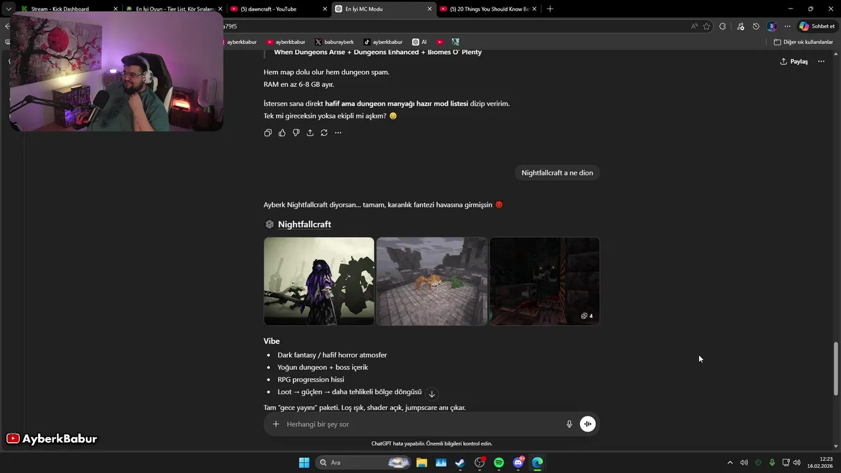Image resolution: width=841 pixels, height=473 pixels.
Task: Open browser history icon
Action: (x=756, y=26)
